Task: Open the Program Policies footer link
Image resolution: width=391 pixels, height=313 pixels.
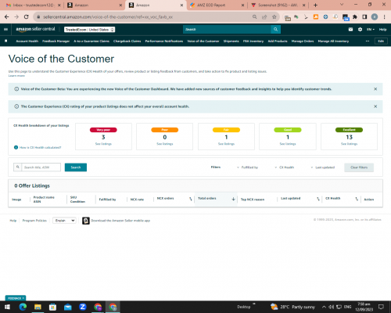Action: coord(34,221)
